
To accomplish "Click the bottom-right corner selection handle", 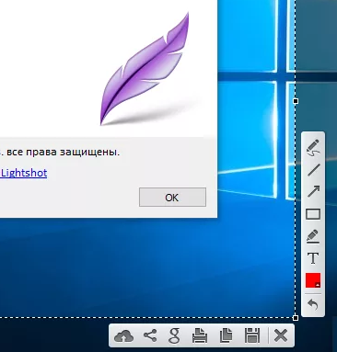I will [296, 318].
